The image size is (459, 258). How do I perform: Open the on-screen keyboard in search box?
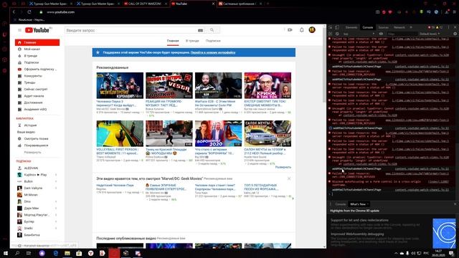[x=200, y=30]
